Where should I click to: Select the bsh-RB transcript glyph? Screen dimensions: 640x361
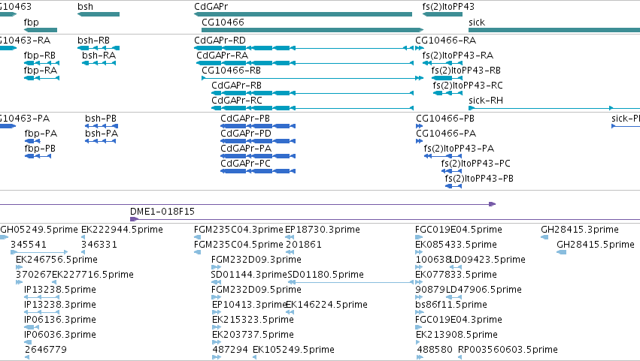(99, 48)
